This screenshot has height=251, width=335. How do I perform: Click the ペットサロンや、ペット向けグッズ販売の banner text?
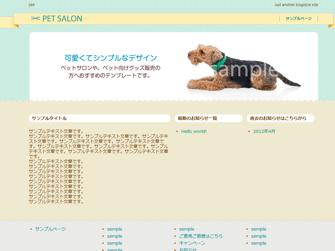click(111, 68)
